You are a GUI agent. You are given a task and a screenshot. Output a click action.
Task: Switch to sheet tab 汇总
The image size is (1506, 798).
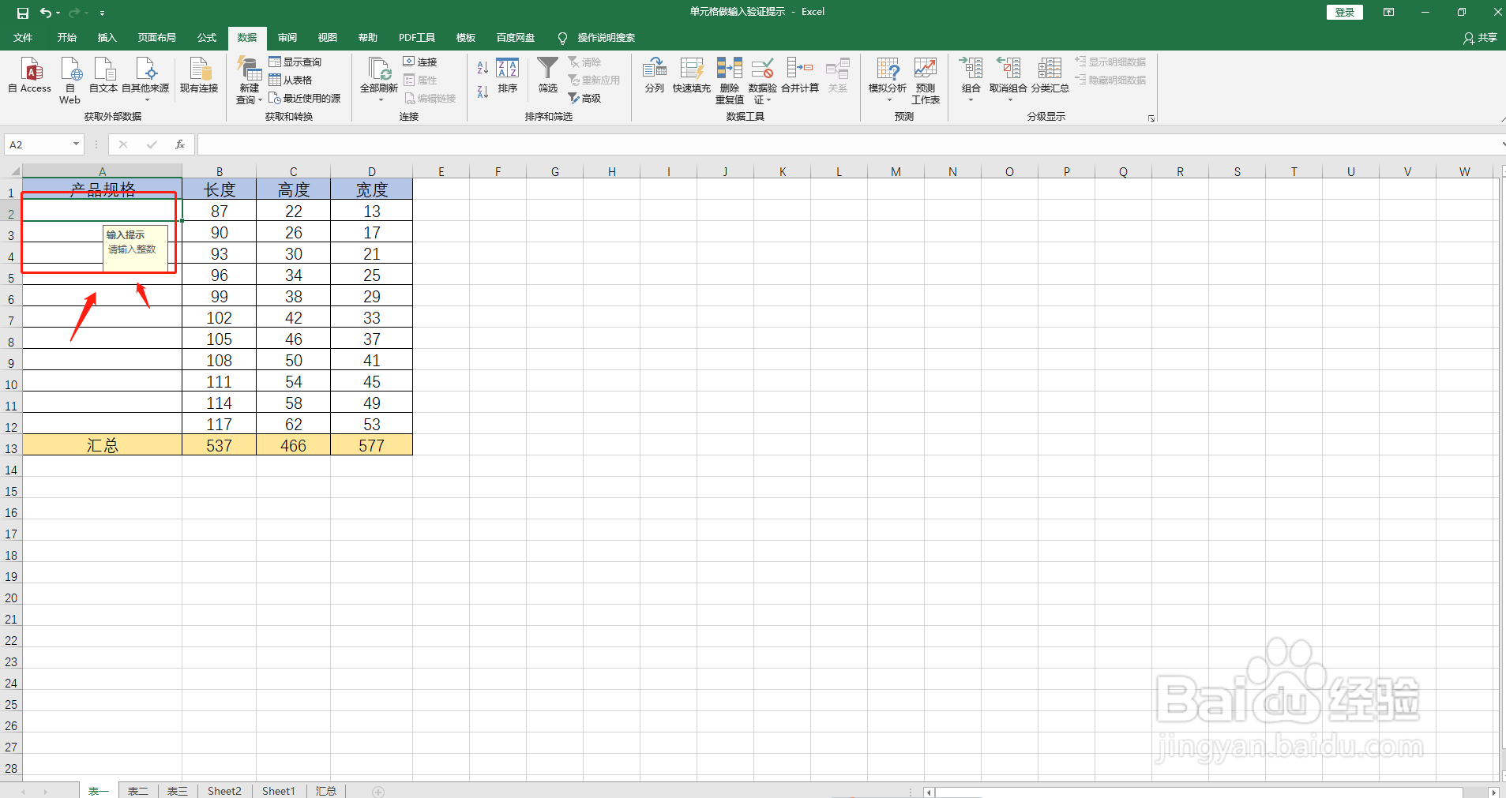click(325, 791)
